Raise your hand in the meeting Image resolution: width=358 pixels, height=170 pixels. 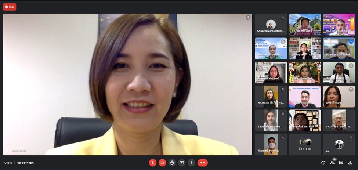coord(172,163)
